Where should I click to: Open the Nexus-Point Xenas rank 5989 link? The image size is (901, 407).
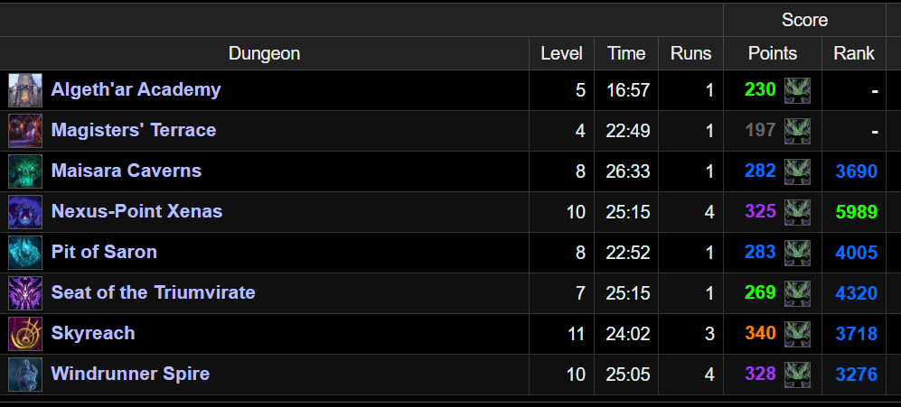[x=856, y=212]
